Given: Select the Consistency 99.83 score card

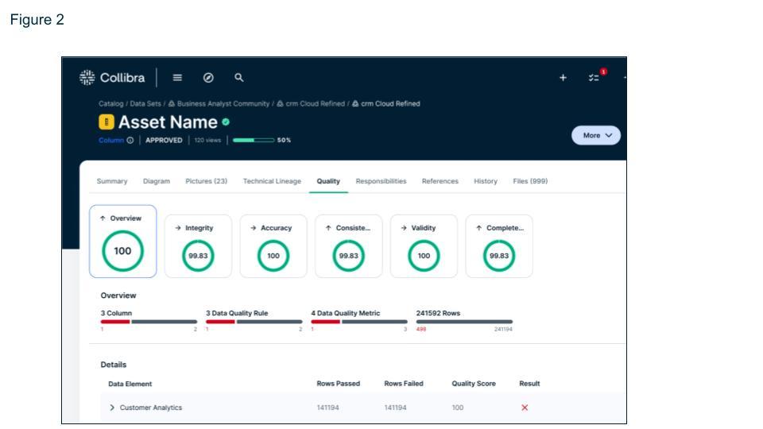Looking at the screenshot, I should (x=348, y=246).
